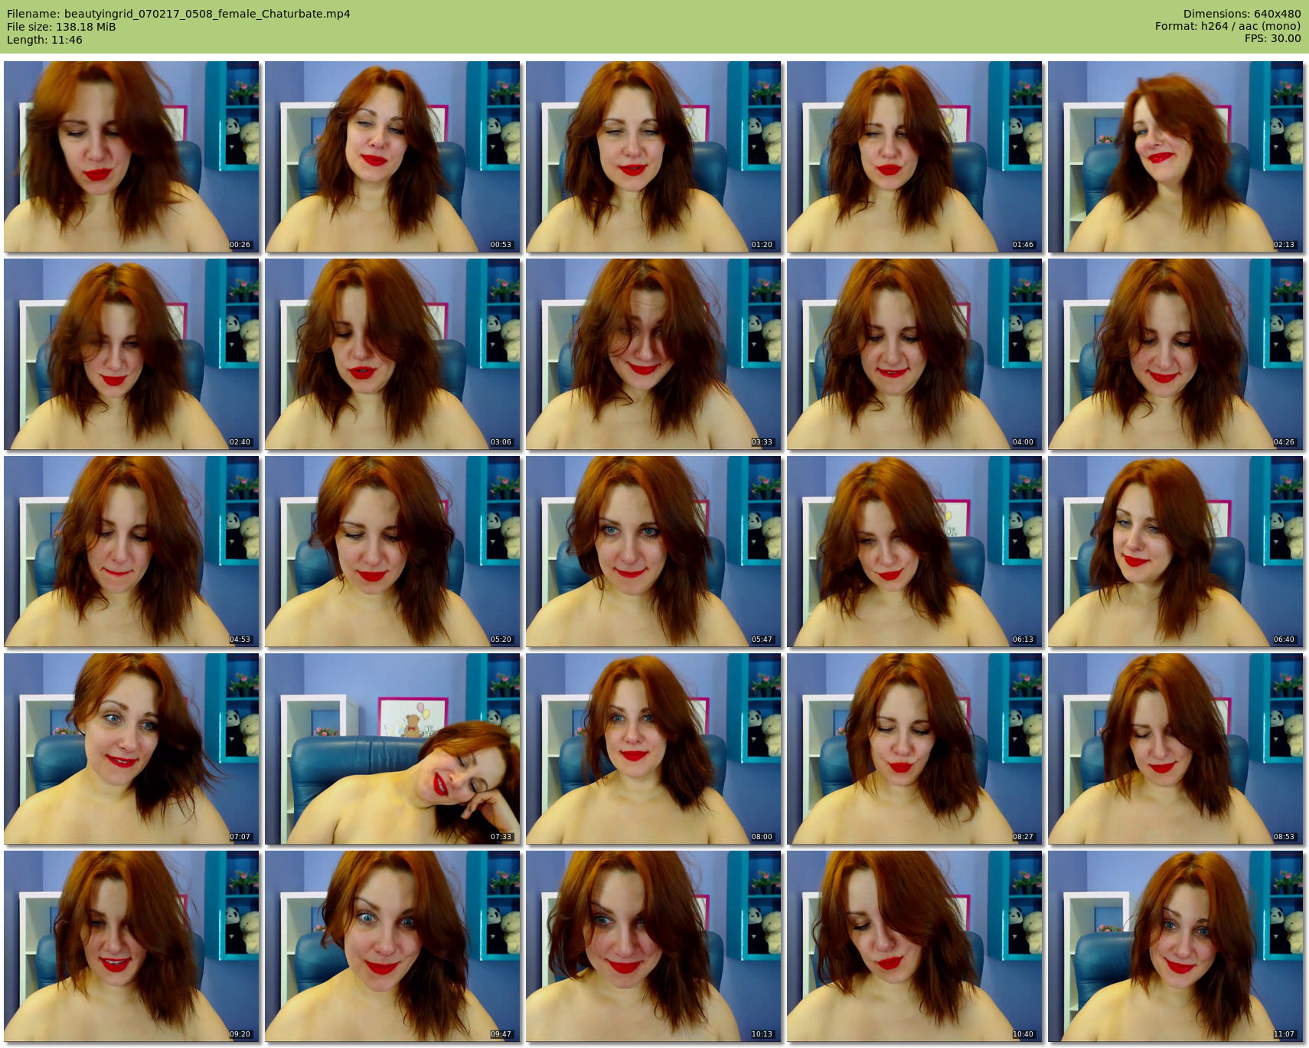Click the final frame at 11:07
The width and height of the screenshot is (1309, 1048).
pyautogui.click(x=1175, y=946)
